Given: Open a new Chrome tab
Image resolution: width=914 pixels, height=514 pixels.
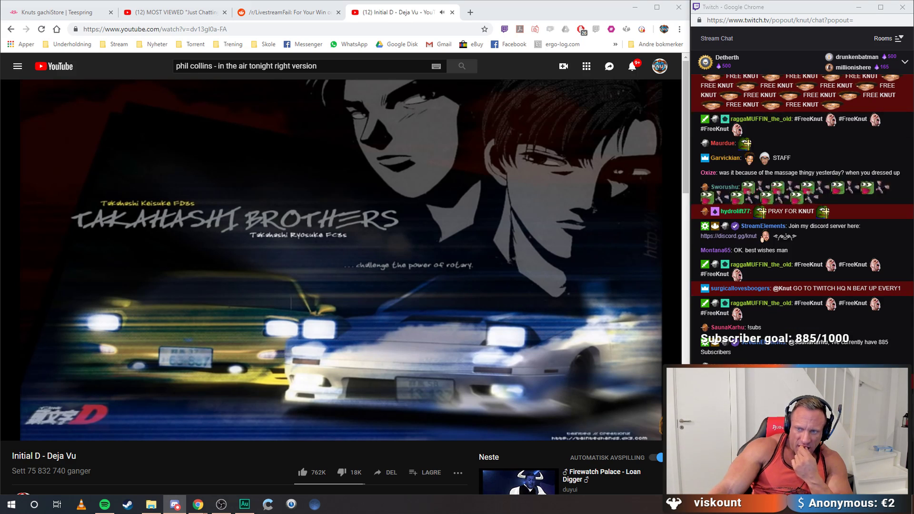Looking at the screenshot, I should tap(470, 12).
